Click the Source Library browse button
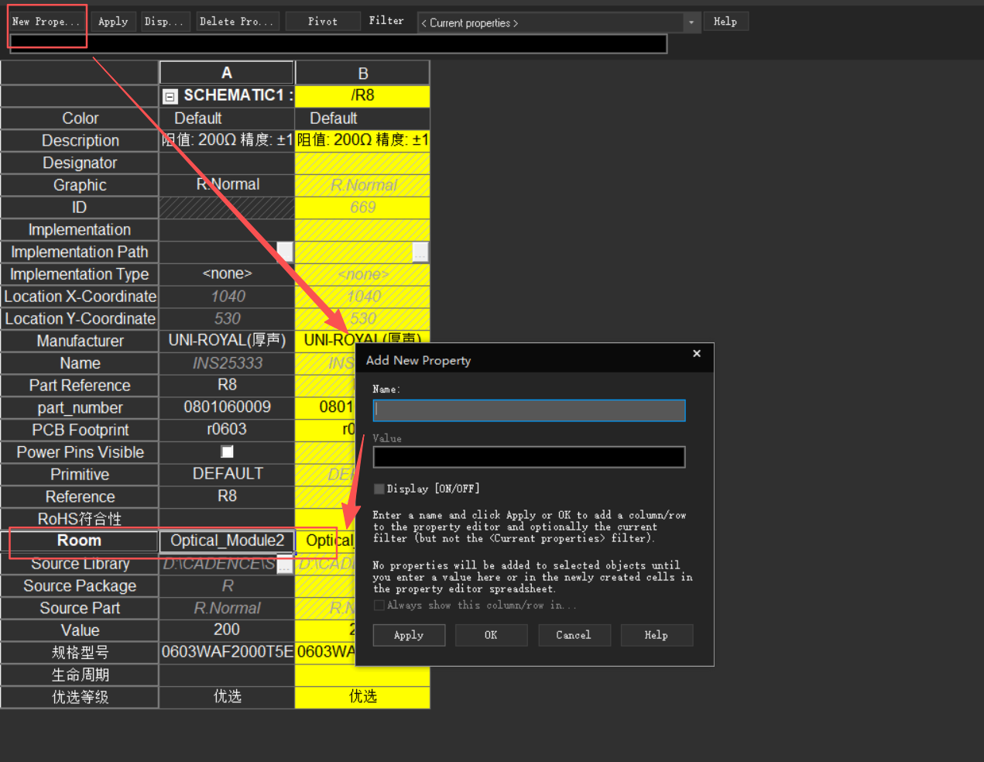 pos(285,566)
